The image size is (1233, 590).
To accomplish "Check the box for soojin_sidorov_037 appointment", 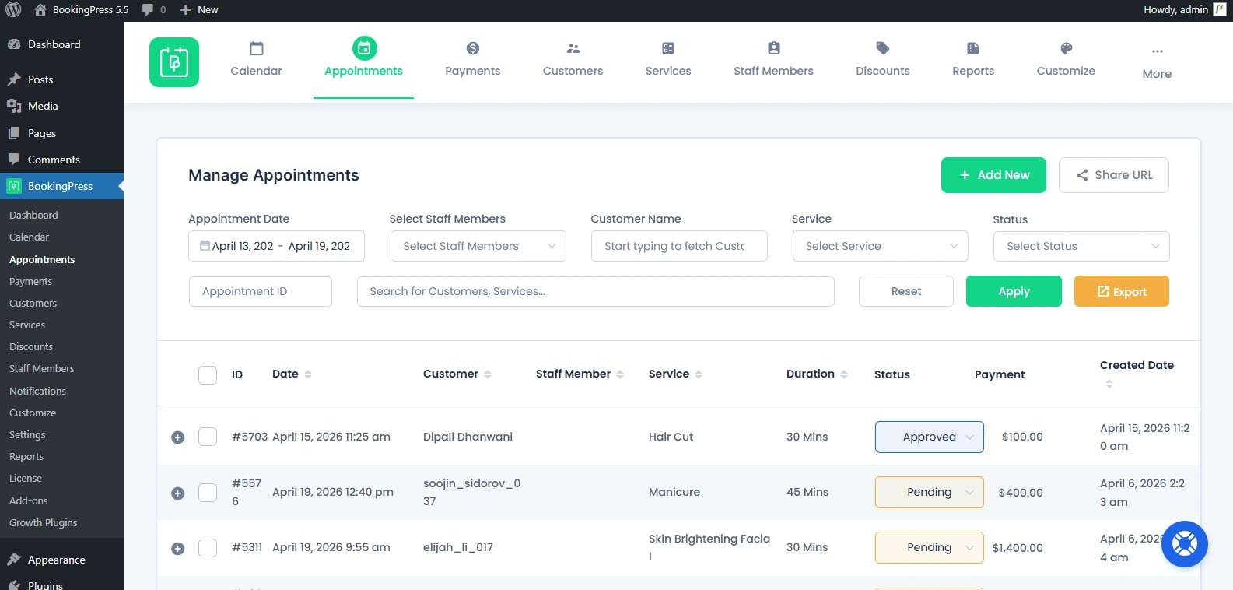I will (x=208, y=492).
